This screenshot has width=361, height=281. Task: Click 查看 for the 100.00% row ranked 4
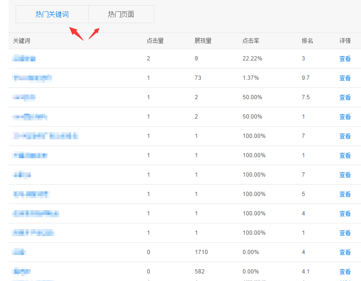pos(345,213)
